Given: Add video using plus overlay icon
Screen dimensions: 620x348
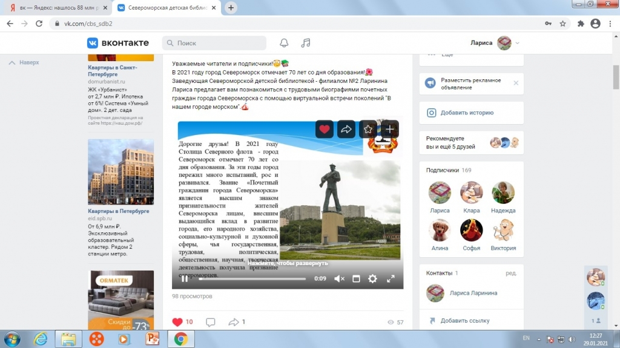Looking at the screenshot, I should [x=390, y=129].
